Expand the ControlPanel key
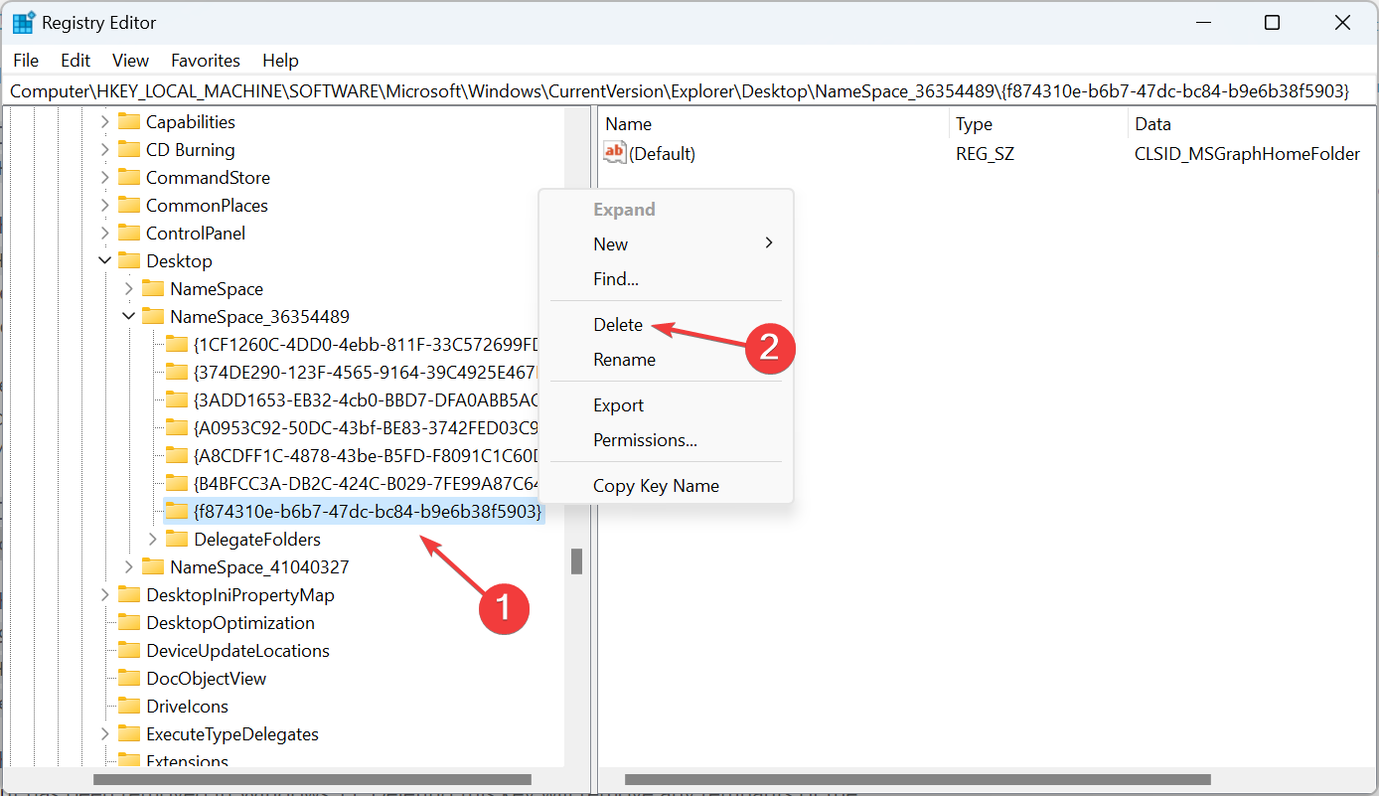This screenshot has width=1379, height=796. 105,234
